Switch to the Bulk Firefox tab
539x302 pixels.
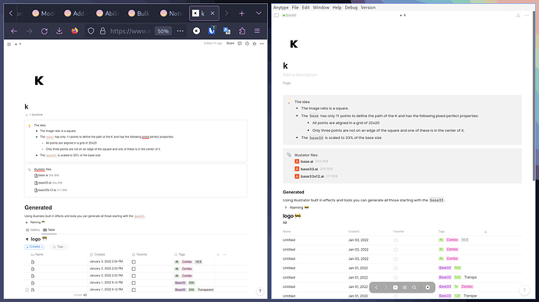click(140, 13)
